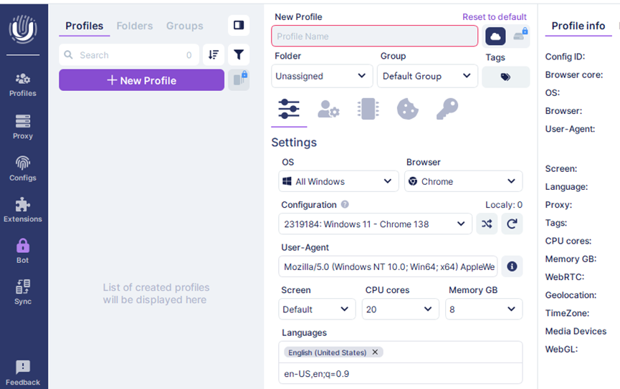Viewport: 620px width, 389px height.
Task: Remove English (United States) language tag
Action: pos(375,352)
